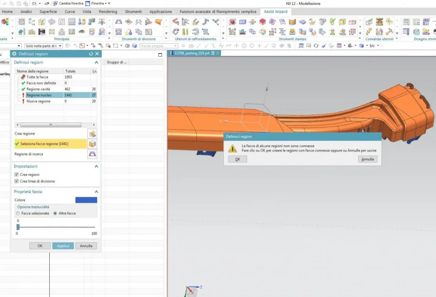Expand the Convalida utensili group options arrow
This screenshot has height=297, width=436.
click(397, 39)
